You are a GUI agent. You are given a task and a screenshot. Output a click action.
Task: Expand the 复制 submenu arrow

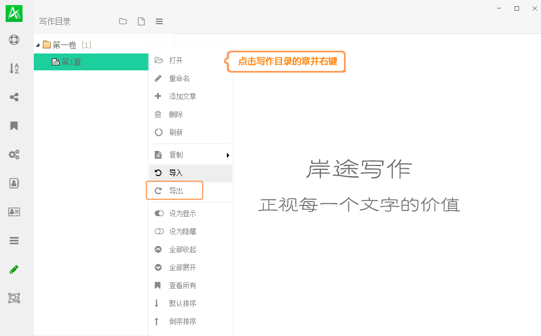(228, 155)
